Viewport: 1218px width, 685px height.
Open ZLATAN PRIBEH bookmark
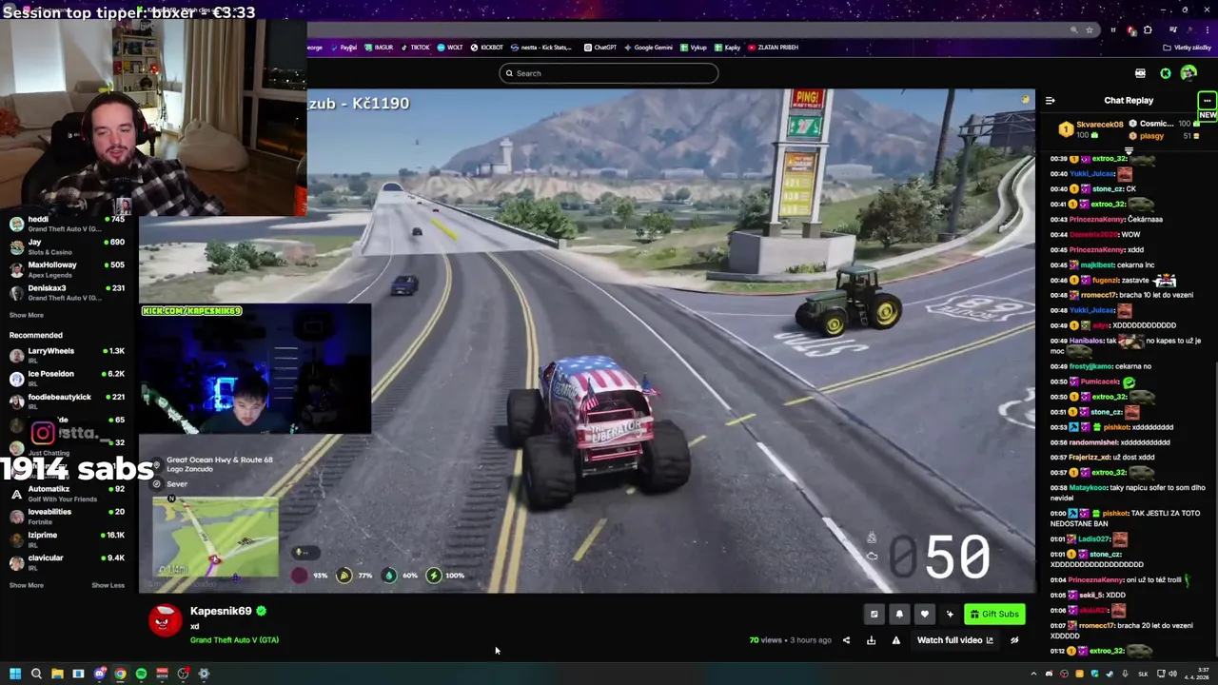[x=773, y=48]
